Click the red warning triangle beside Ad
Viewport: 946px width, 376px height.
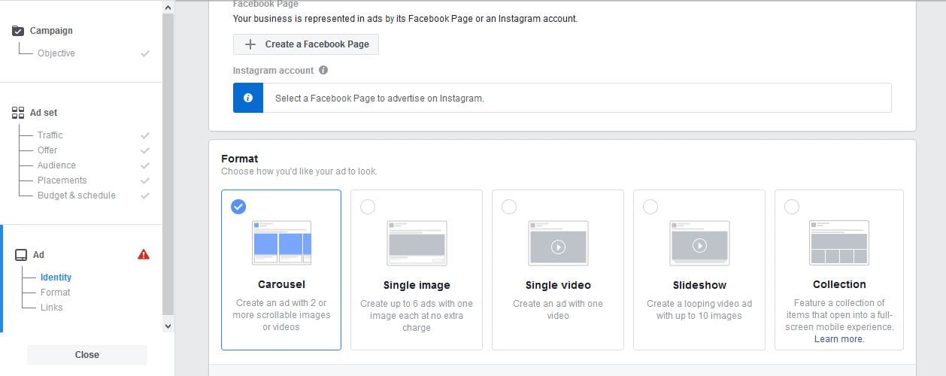point(144,254)
